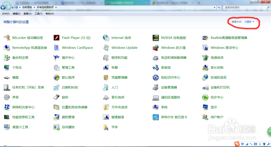Open the 电话和调制解调器 link
Screen dimensions: 271x147
click(x=174, y=57)
